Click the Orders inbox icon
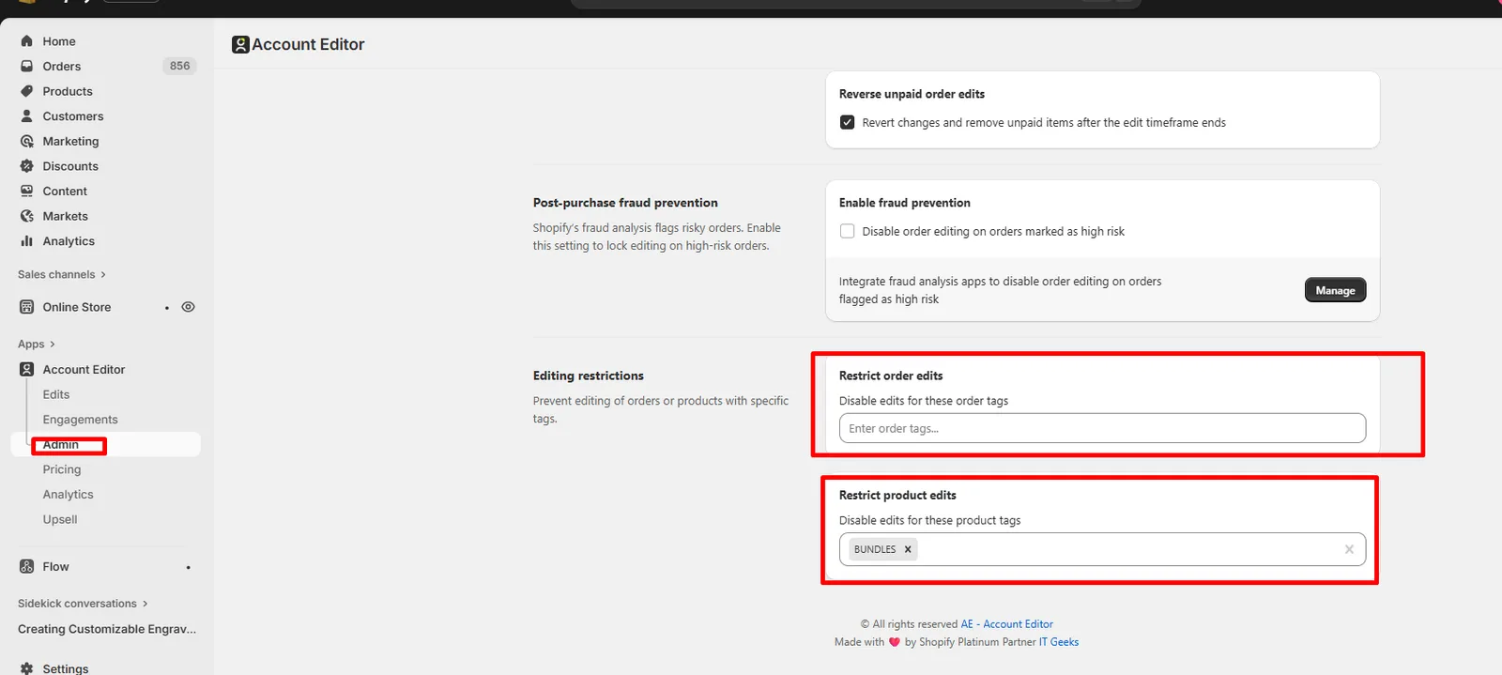Image resolution: width=1502 pixels, height=675 pixels. click(26, 66)
